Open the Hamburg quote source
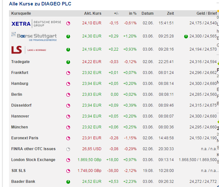The width and height of the screenshot is (219, 187). pyautogui.click(x=20, y=84)
